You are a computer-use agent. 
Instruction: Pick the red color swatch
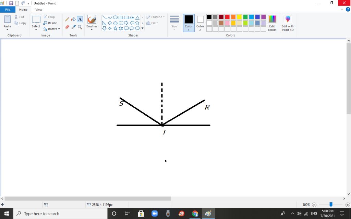227,17
